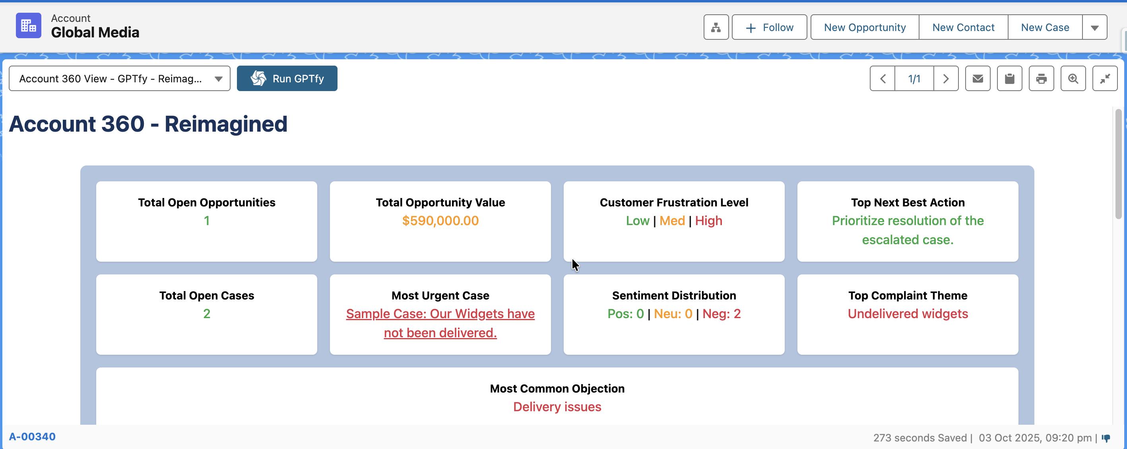Click the collapse view icon
The height and width of the screenshot is (449, 1127).
point(1105,79)
